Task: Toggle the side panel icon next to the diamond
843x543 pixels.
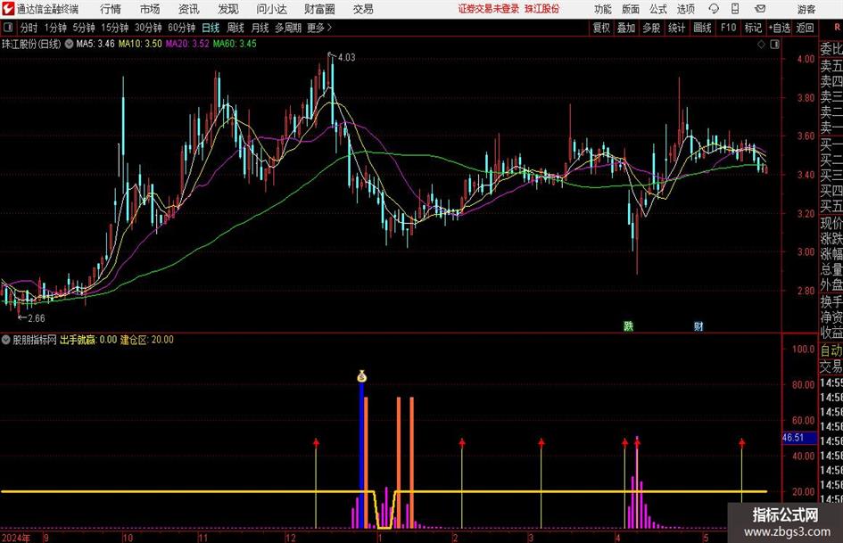Action: (x=774, y=45)
